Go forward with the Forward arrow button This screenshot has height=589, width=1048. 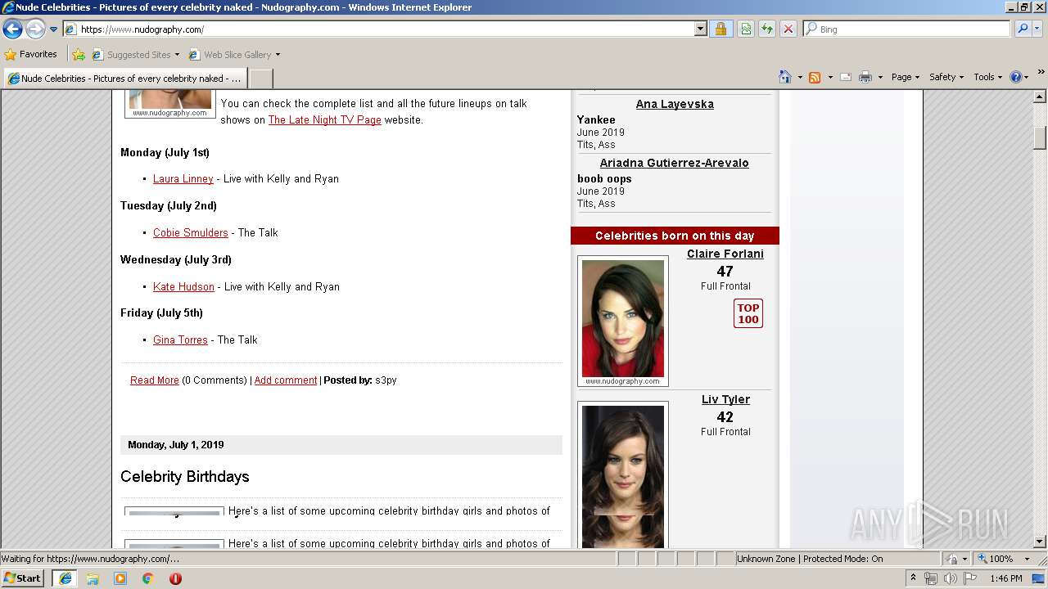click(x=35, y=29)
